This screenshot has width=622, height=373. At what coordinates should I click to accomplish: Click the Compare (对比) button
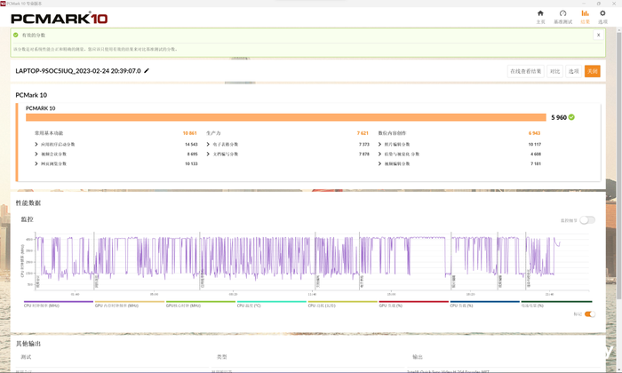(554, 71)
